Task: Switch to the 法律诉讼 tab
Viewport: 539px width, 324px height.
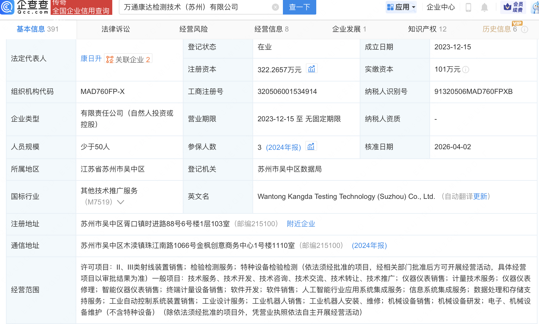Action: (x=116, y=29)
